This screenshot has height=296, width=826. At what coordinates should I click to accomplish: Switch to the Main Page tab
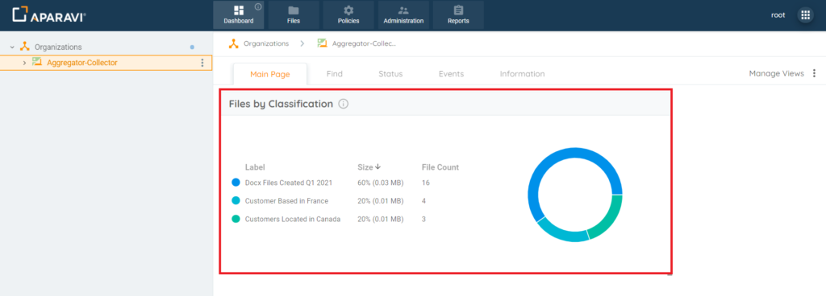pyautogui.click(x=269, y=74)
